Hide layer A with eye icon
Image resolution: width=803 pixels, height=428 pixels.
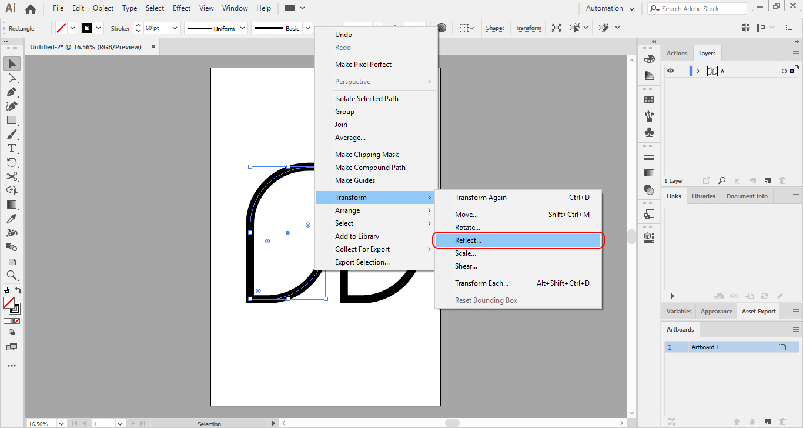(671, 71)
